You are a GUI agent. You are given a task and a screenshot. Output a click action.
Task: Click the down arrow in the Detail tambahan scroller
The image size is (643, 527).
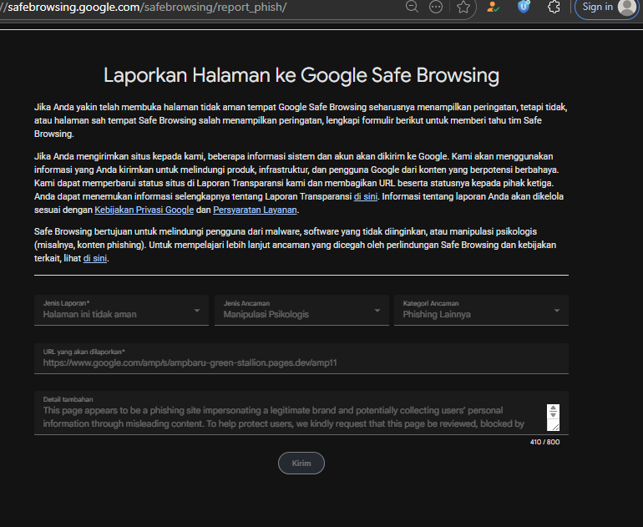[553, 414]
